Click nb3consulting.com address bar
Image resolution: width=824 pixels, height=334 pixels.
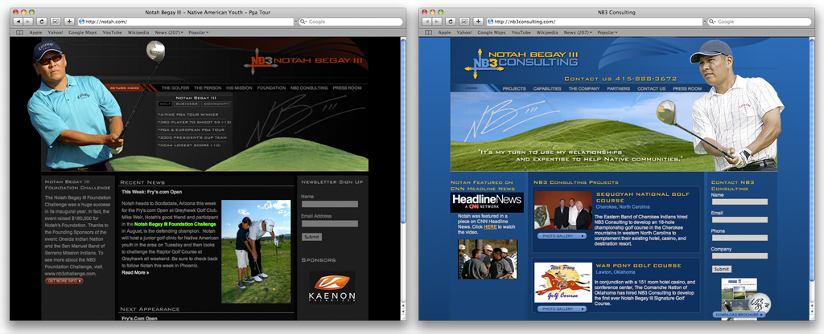tap(595, 22)
